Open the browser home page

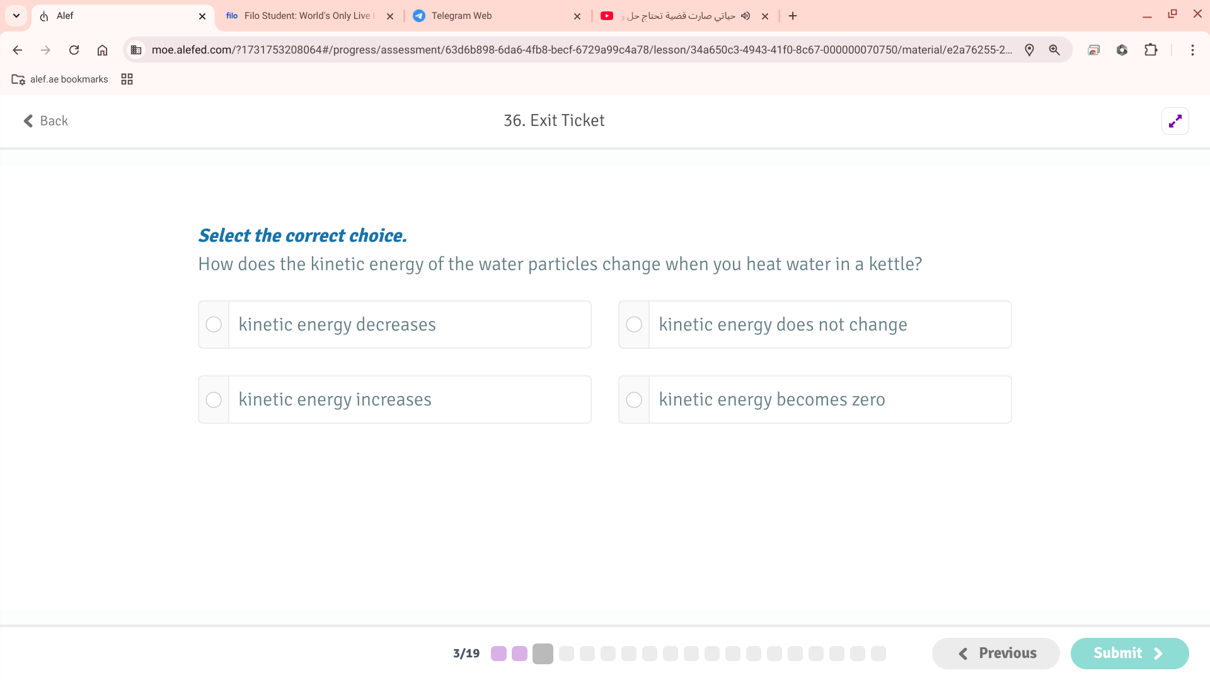(x=102, y=50)
